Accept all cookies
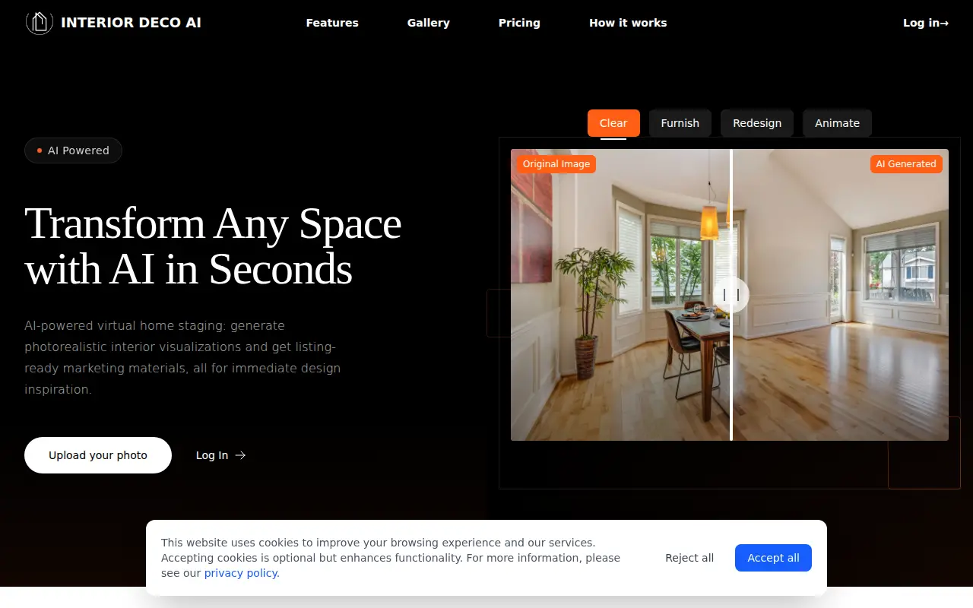Image resolution: width=973 pixels, height=608 pixels. [x=773, y=558]
